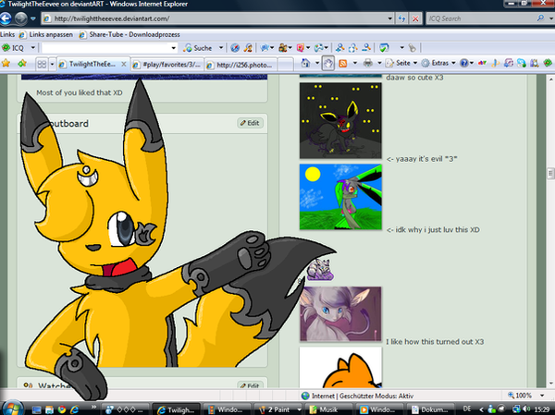555x415 pixels.
Task: Click the blue compass icon in ICQ toolbar
Action: [235, 48]
